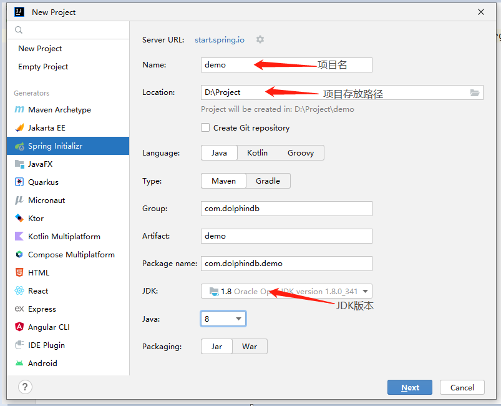Select React generator entry
Image resolution: width=501 pixels, height=406 pixels.
tap(68, 291)
